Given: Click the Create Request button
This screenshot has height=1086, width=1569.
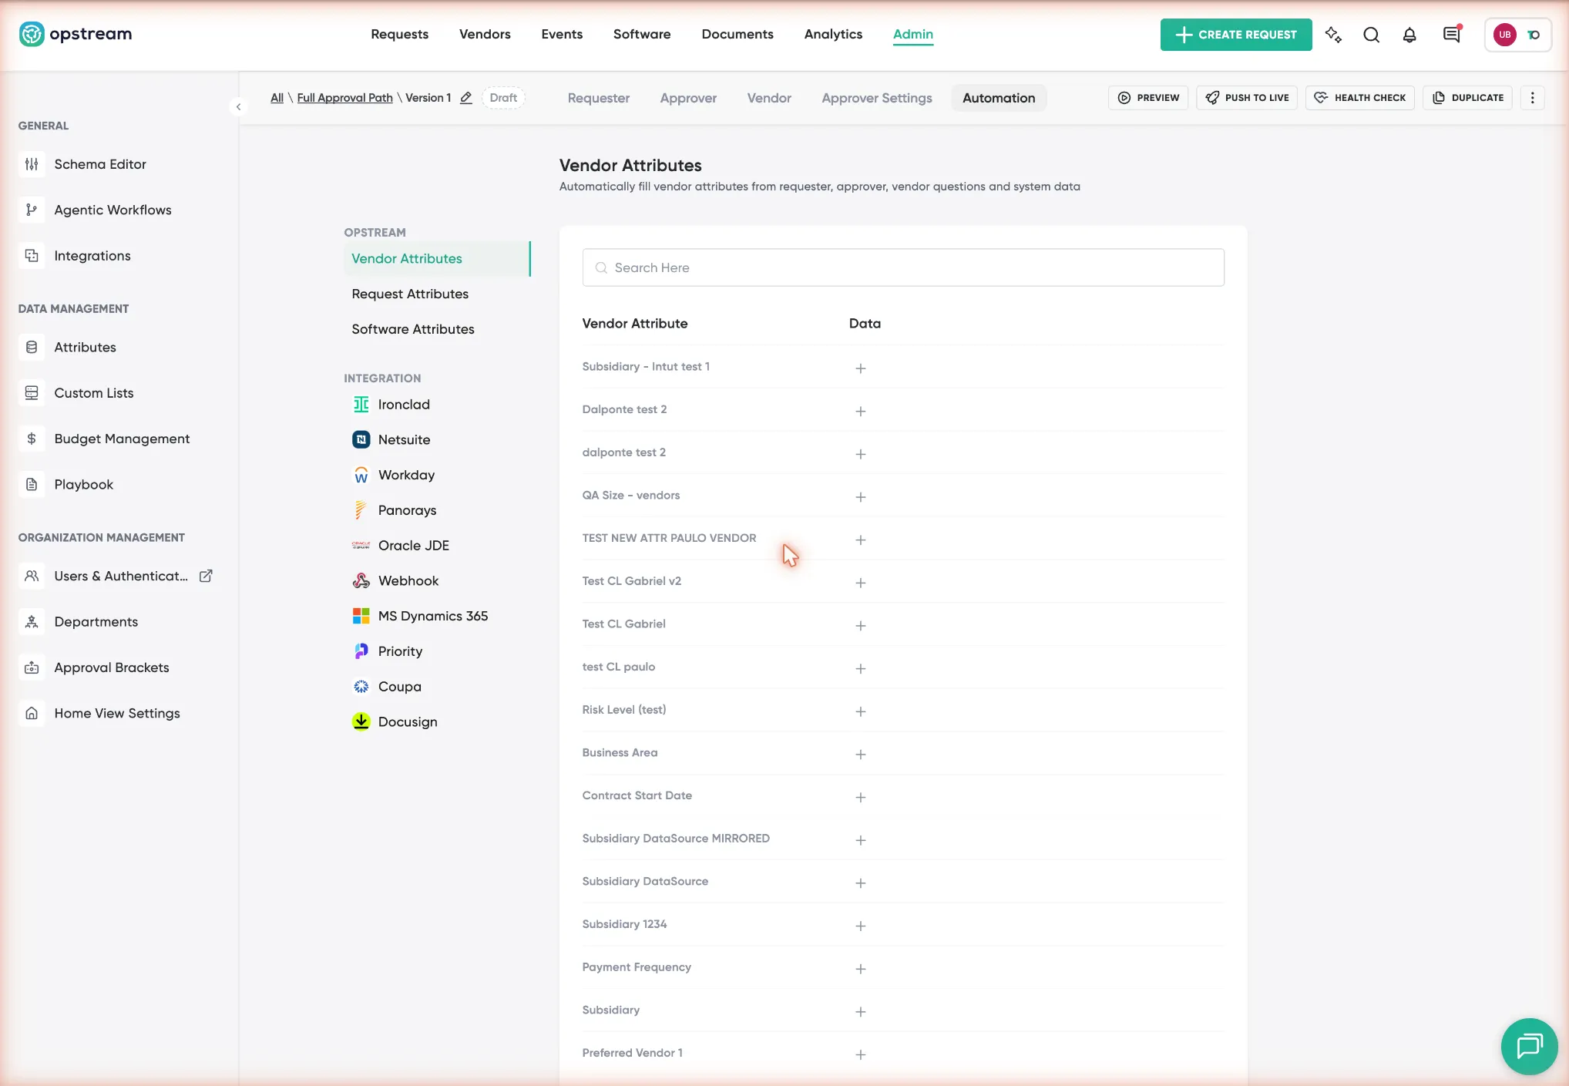Looking at the screenshot, I should pos(1235,35).
